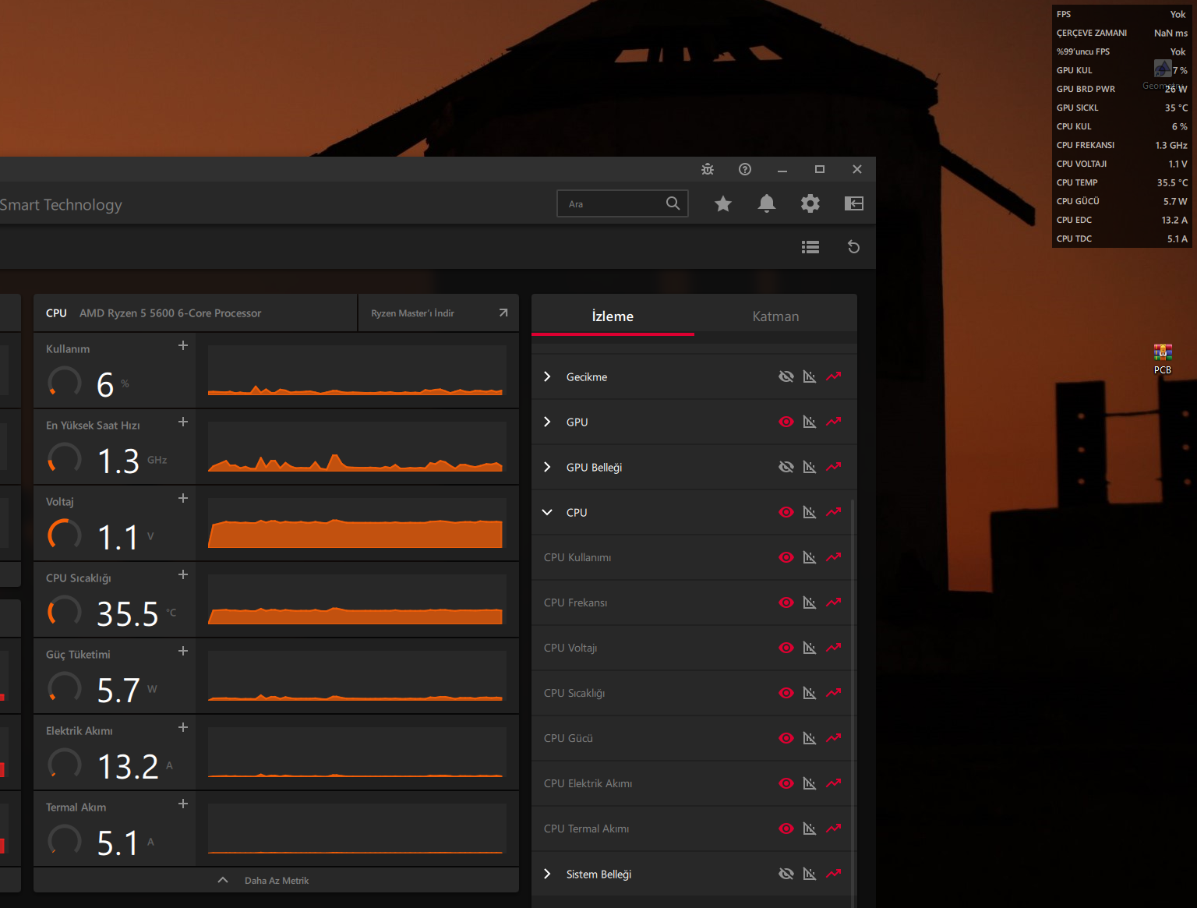Click the search magnifier icon
Viewport: 1197px width, 908px height.
[x=673, y=203]
